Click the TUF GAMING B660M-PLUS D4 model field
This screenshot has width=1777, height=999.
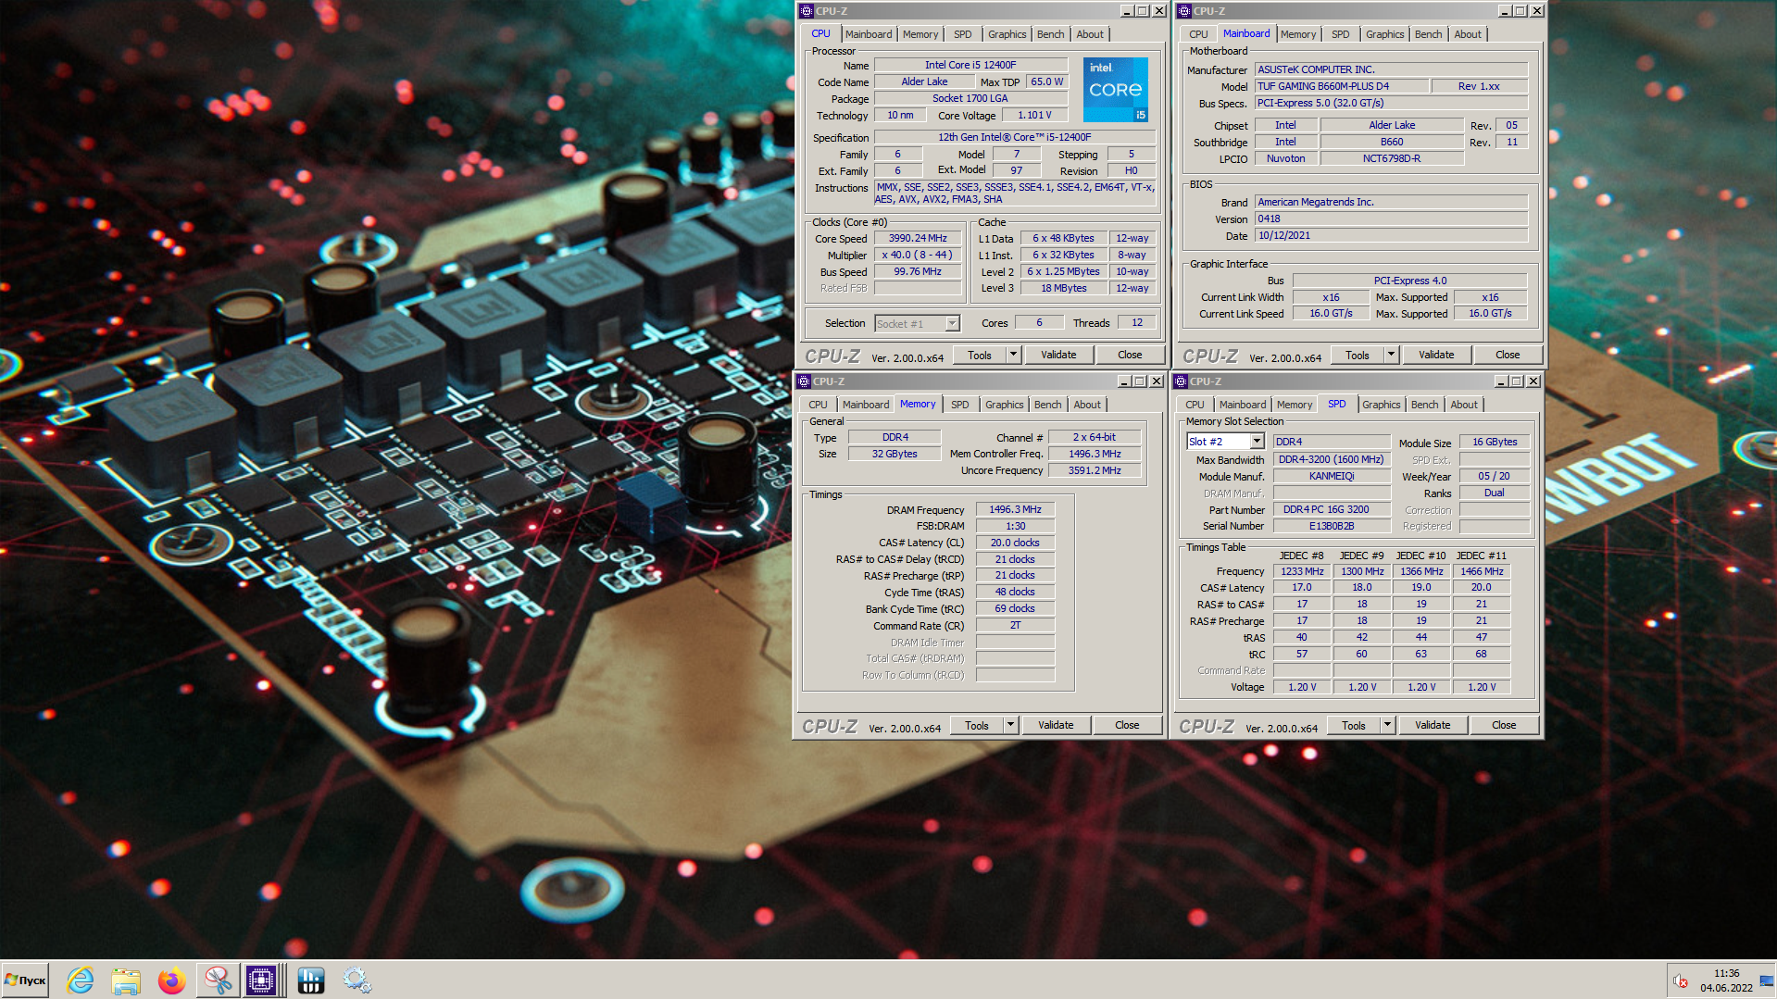pos(1341,86)
